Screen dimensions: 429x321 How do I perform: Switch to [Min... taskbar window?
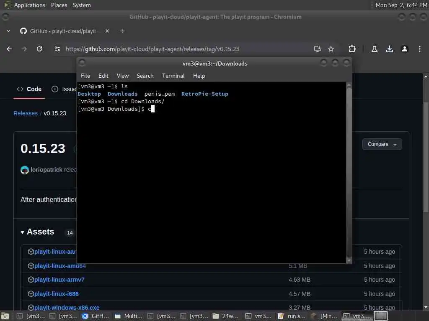click(325, 316)
